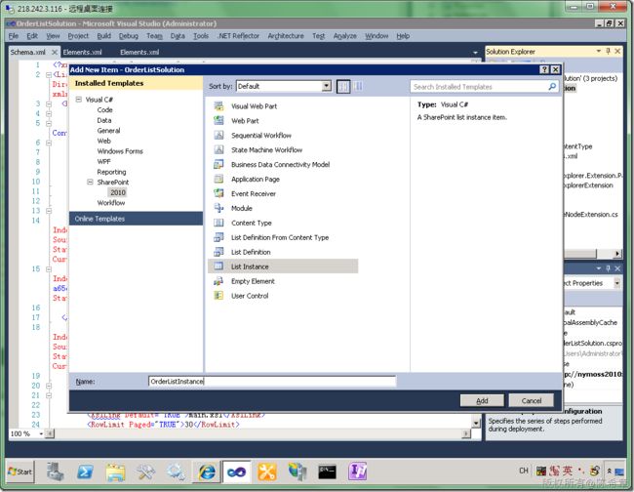Switch to the Schema.xml tab
This screenshot has width=634, height=492.
28,52
